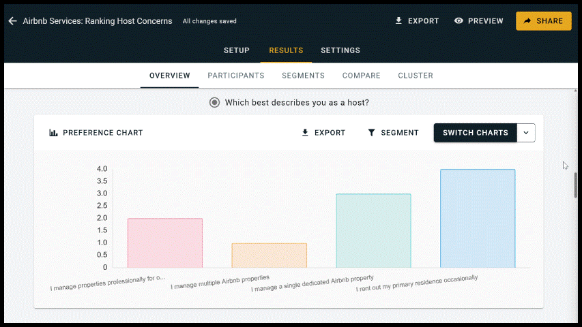Click the vertical scrollbar thumb at right edge
582x327 pixels.
point(575,185)
